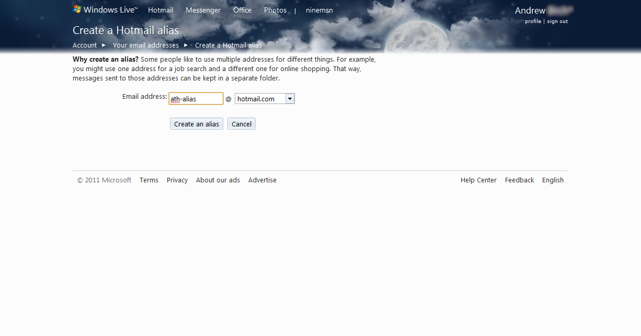Focus the Email address input field
Image resolution: width=641 pixels, height=336 pixels.
(x=196, y=99)
